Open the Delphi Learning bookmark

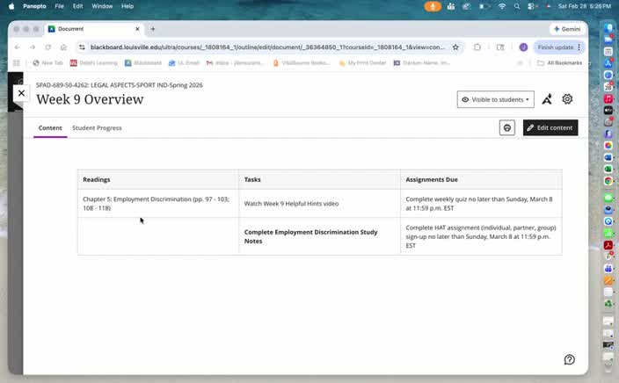(94, 62)
